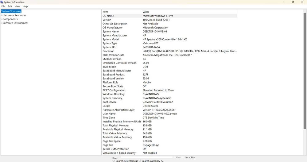Select the System Manufacturer item
Image resolution: width=307 pixels, height=162 pixels.
click(115, 35)
